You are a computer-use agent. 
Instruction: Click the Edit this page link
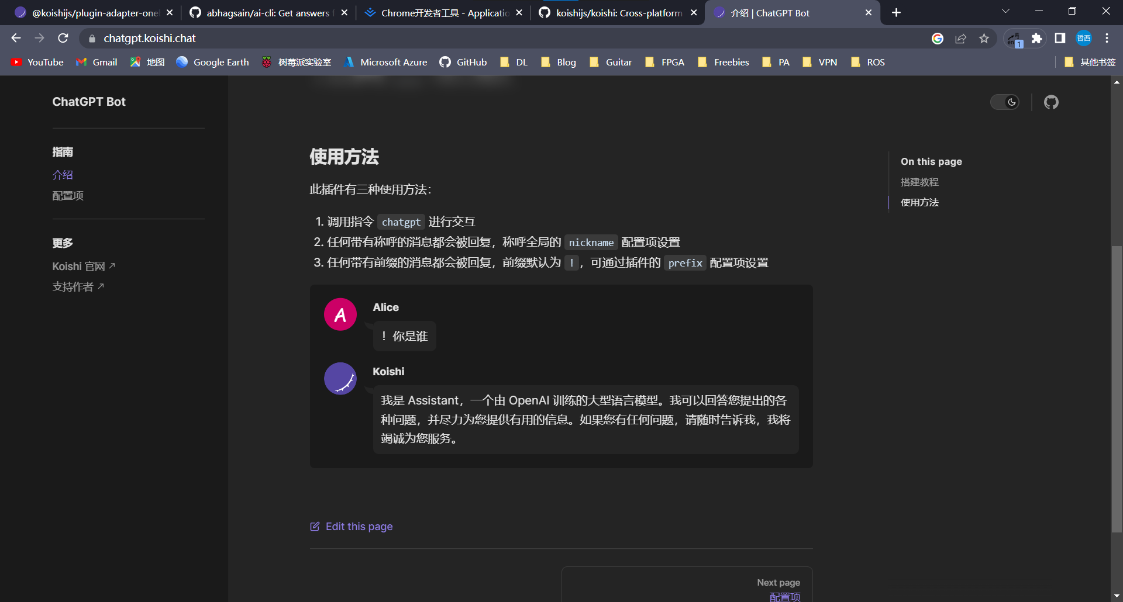[x=351, y=527]
